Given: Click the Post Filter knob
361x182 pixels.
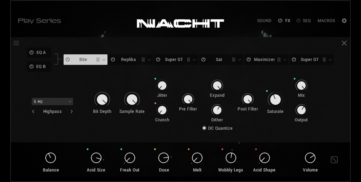Looking at the screenshot, I should (248, 99).
